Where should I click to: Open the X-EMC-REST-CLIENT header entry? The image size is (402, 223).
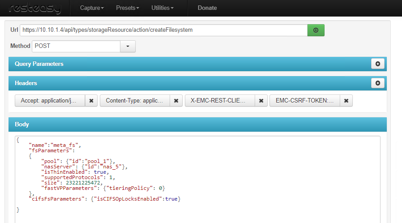click(220, 101)
